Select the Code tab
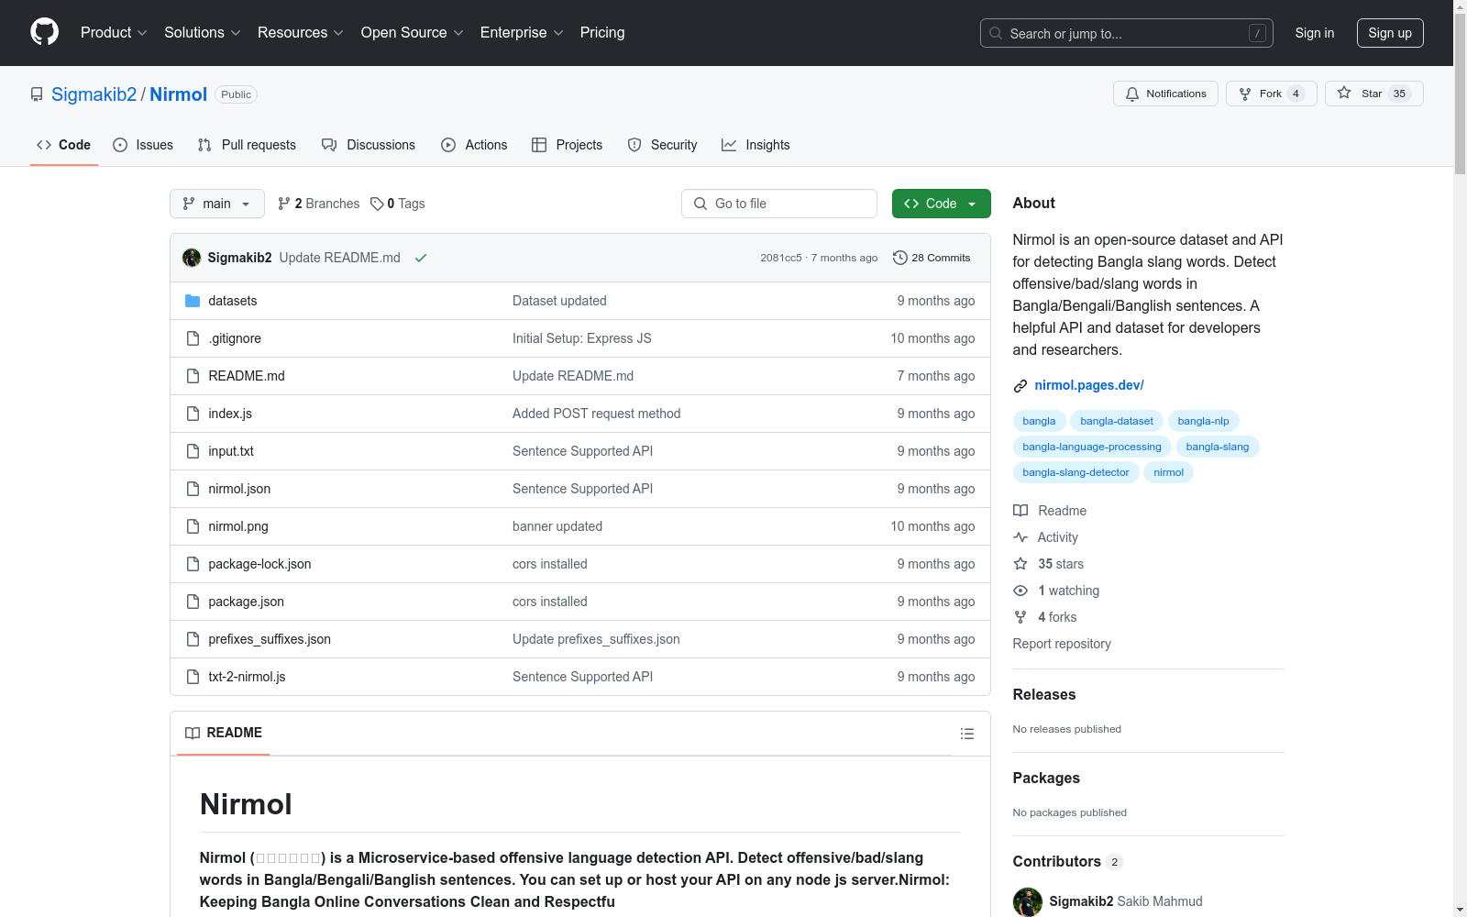 pyautogui.click(x=64, y=145)
